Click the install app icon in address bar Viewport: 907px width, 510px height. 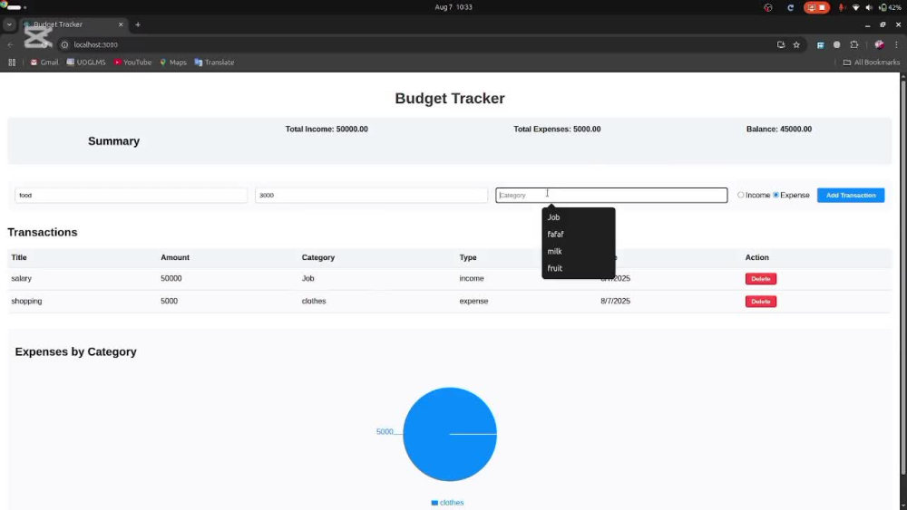coord(781,44)
